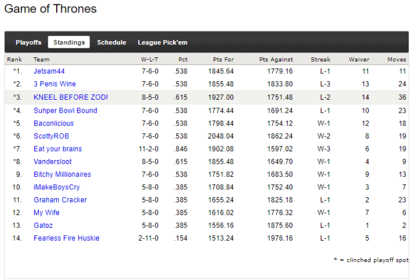Click the W-2 streak for ScottyROB
Image resolution: width=411 pixels, height=280 pixels.
(324, 136)
